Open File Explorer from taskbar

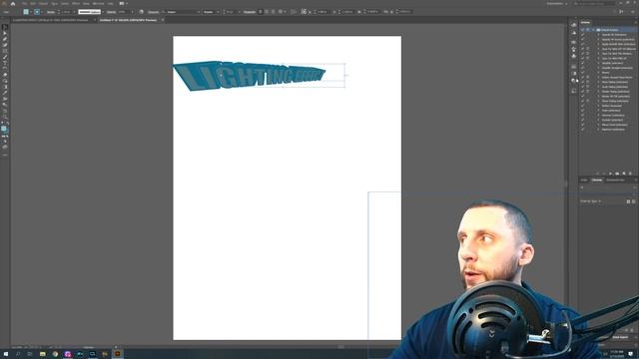pyautogui.click(x=42, y=354)
